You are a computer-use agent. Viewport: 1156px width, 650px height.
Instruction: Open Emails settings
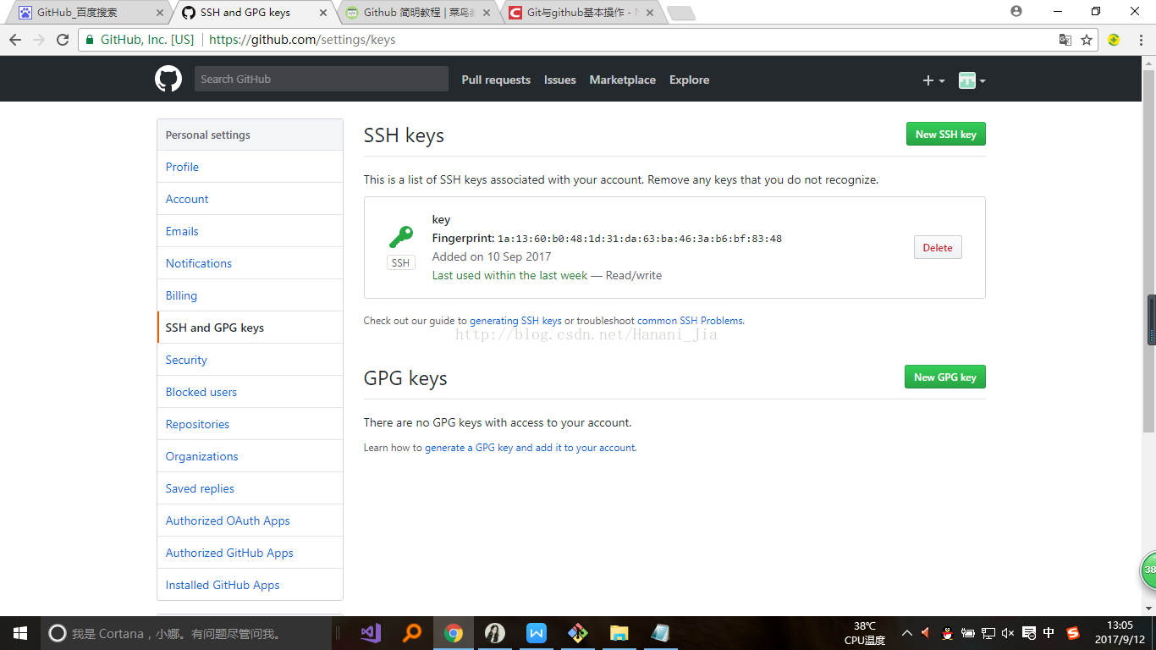click(x=250, y=231)
